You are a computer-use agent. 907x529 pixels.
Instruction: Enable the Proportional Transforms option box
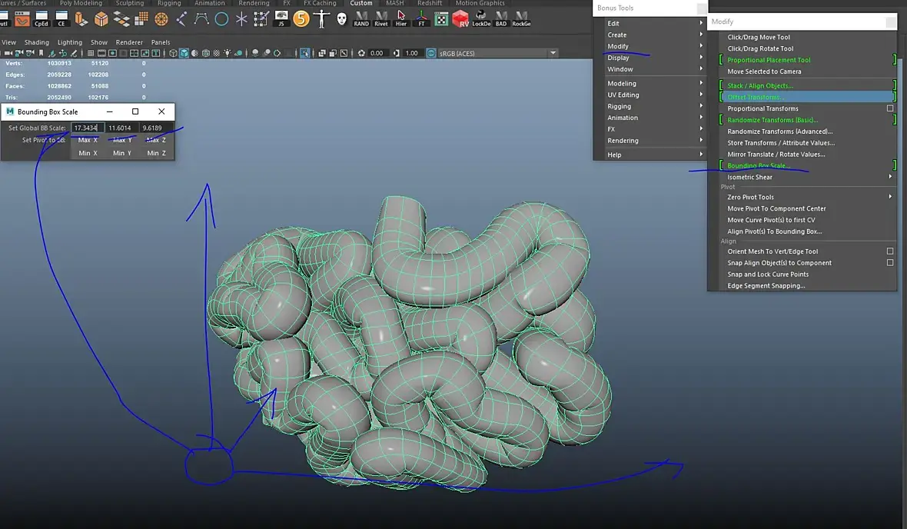[890, 108]
